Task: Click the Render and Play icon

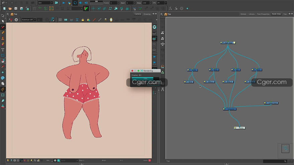Action: pos(69,3)
